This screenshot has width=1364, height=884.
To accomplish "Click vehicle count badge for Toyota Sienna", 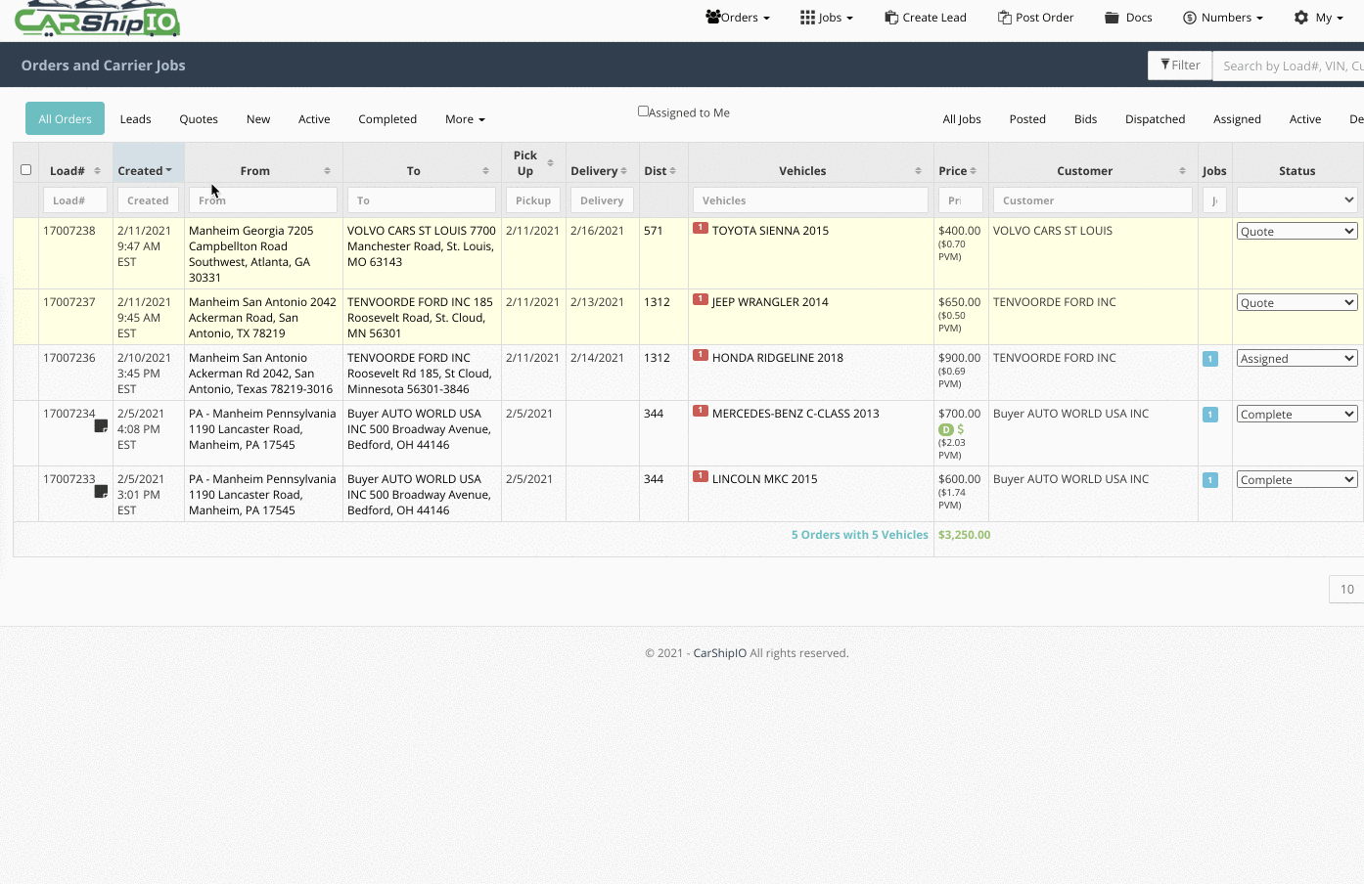I will pyautogui.click(x=701, y=228).
